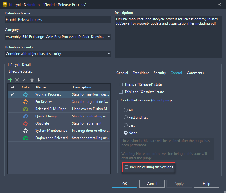Viewport: 226px width, 193px height.
Task: Click 'State for targeted desi...' description cell
Action: click(x=91, y=102)
